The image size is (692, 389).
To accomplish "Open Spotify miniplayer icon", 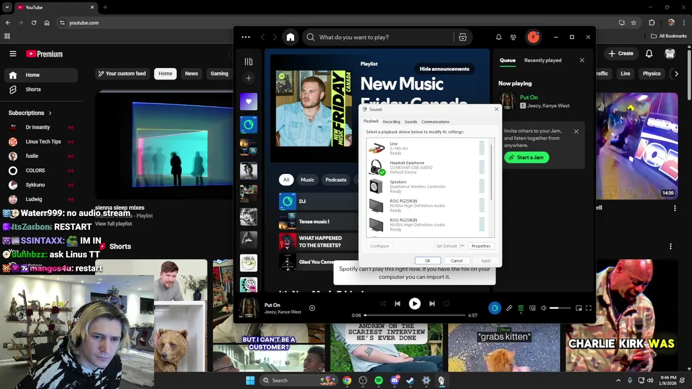I will coord(578,308).
